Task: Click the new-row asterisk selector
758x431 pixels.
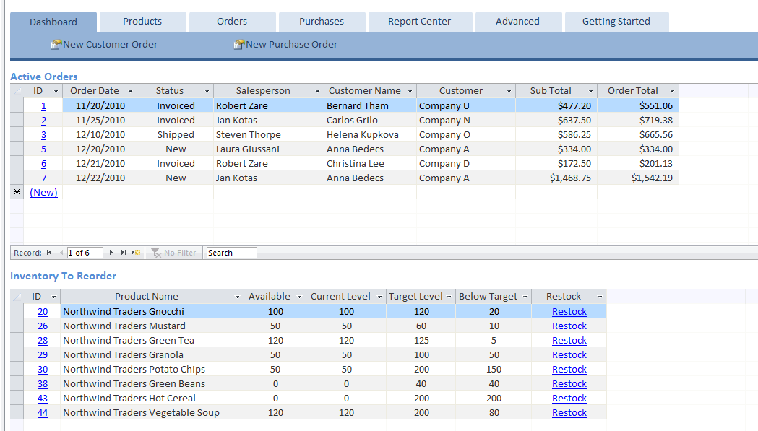Action: [17, 192]
